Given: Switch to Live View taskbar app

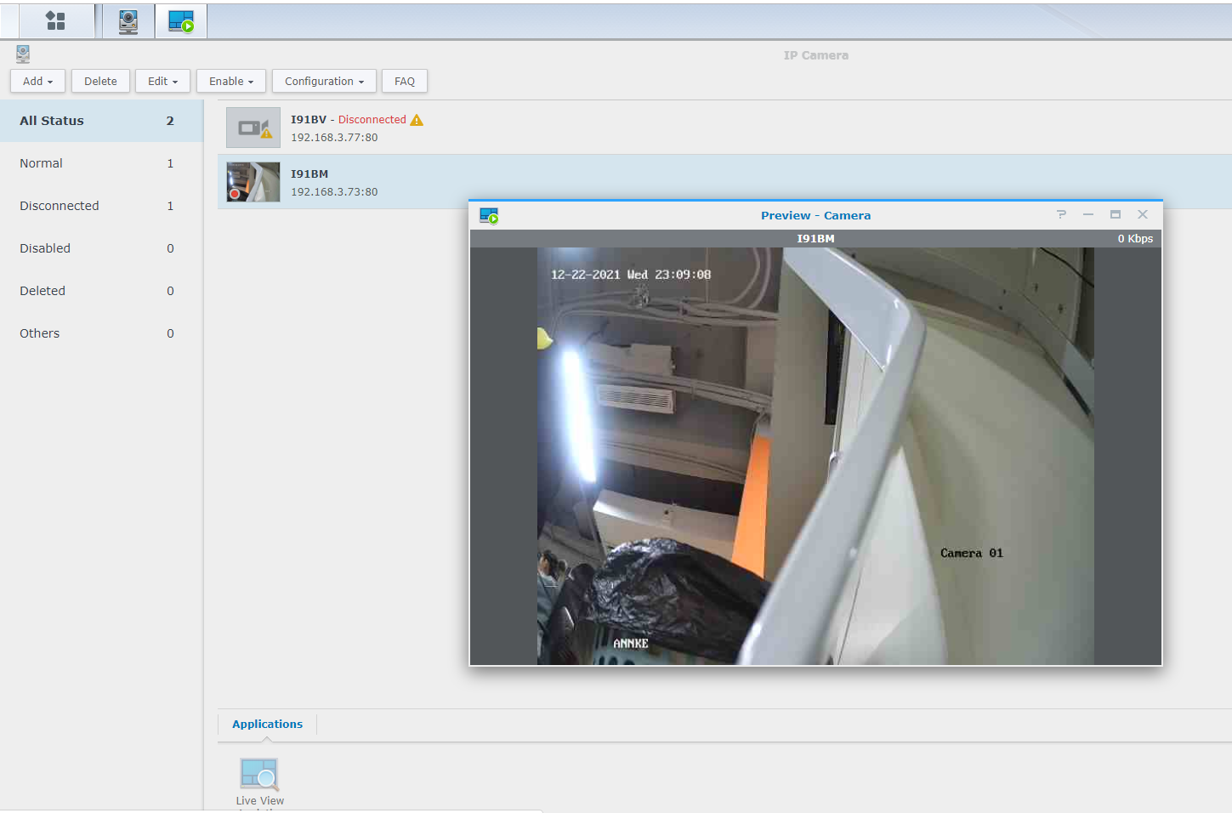Looking at the screenshot, I should coord(181,21).
